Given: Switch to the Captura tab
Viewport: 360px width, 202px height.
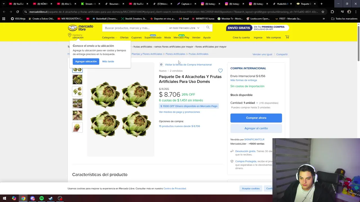Looking at the screenshot, I should [187, 4].
